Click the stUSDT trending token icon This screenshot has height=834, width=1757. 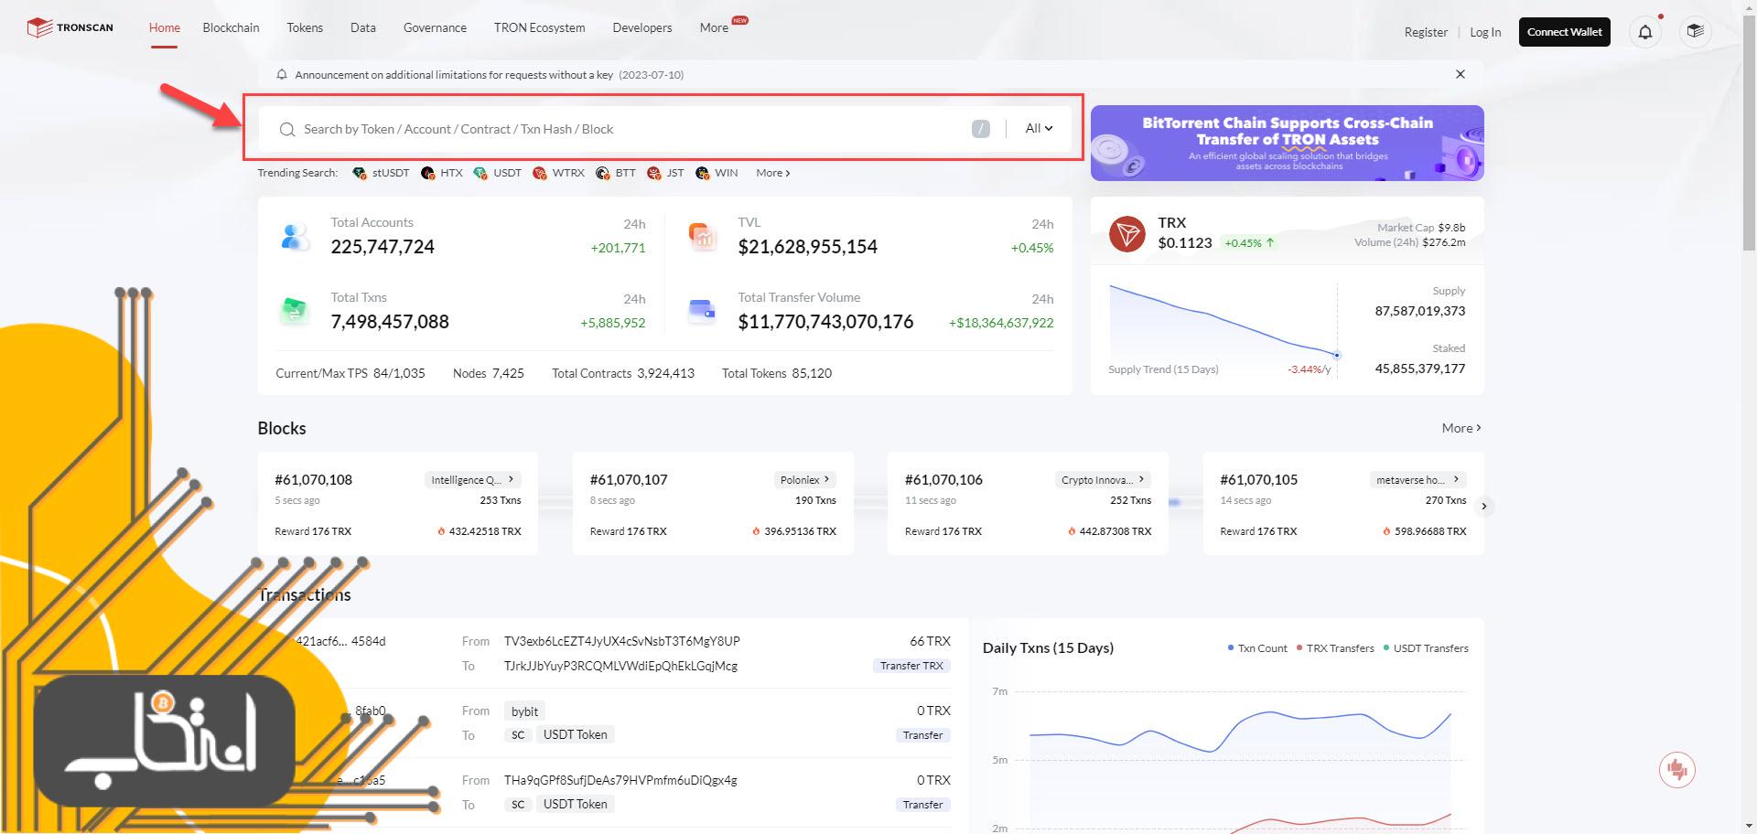(359, 173)
